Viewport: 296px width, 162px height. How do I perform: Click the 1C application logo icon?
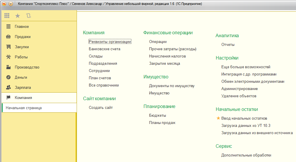pyautogui.click(x=4, y=4)
